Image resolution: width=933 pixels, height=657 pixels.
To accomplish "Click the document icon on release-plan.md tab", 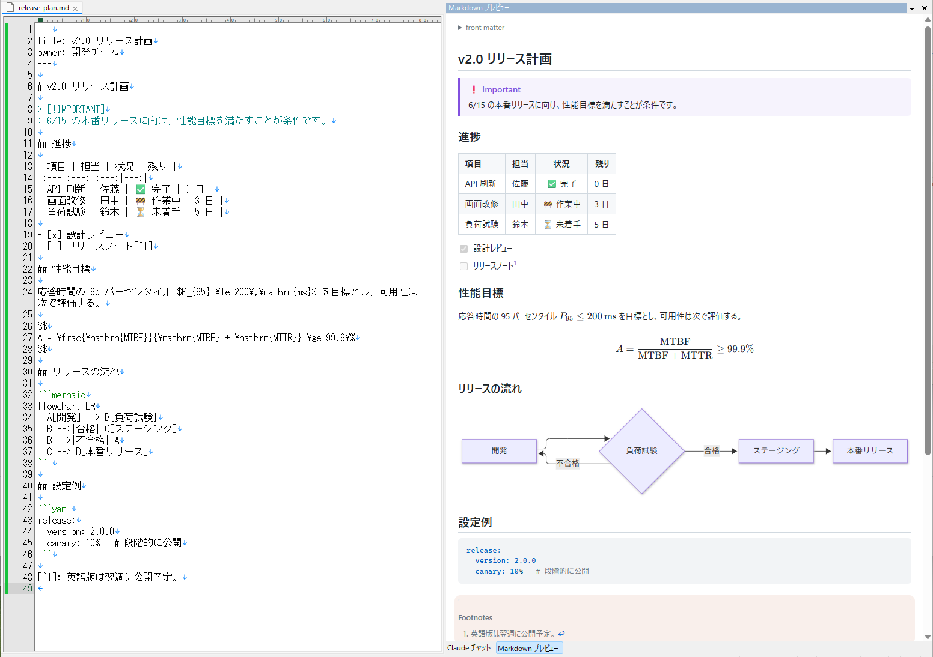I will (10, 8).
